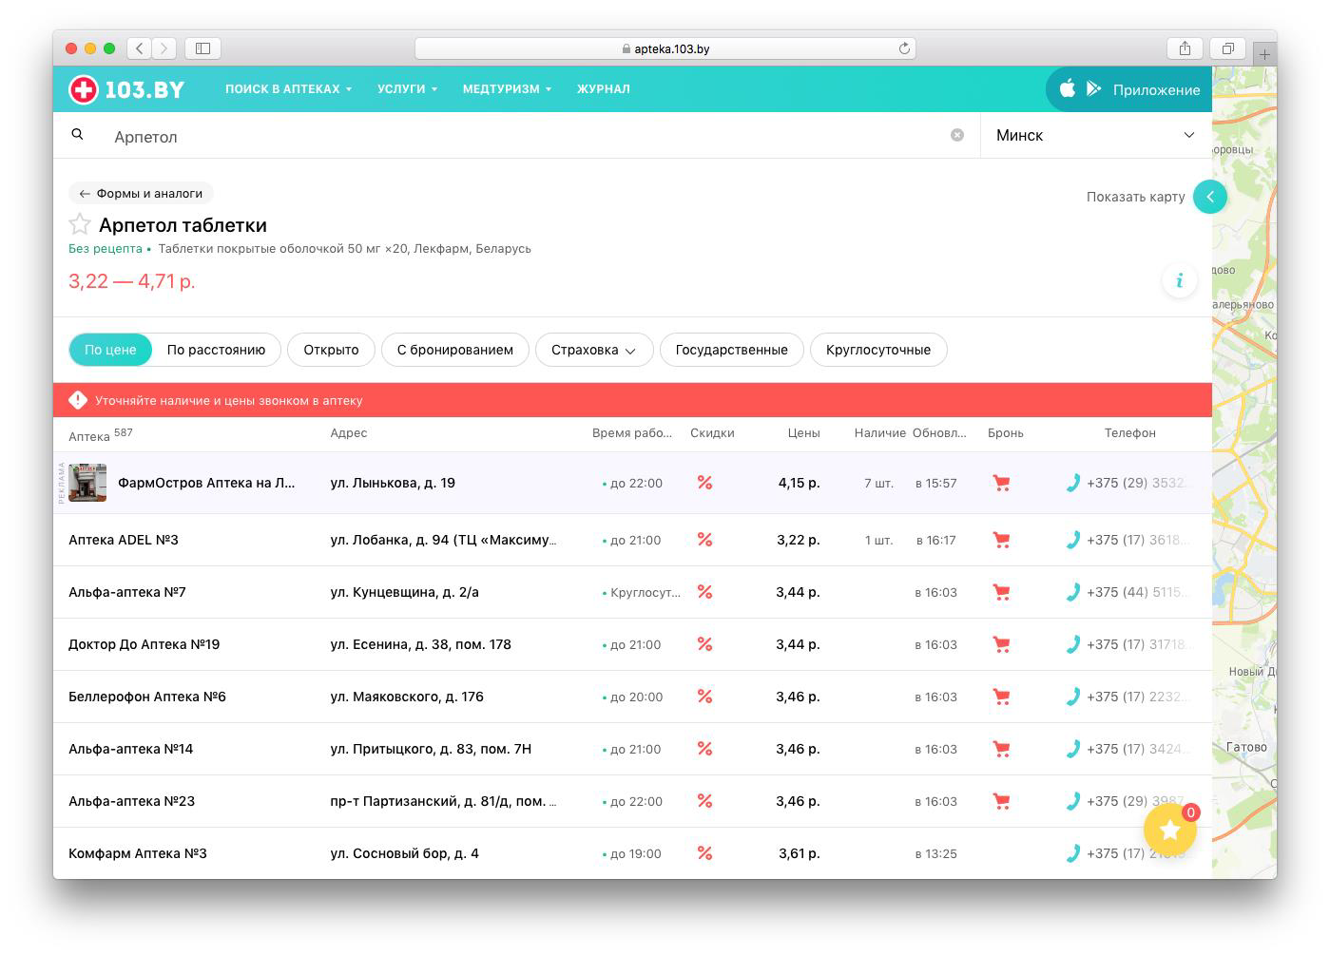Open the yellow favorites star button
Screen dimensions: 1330x955
(x=1169, y=830)
